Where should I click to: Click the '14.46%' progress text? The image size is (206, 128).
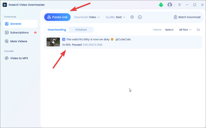pos(66,45)
